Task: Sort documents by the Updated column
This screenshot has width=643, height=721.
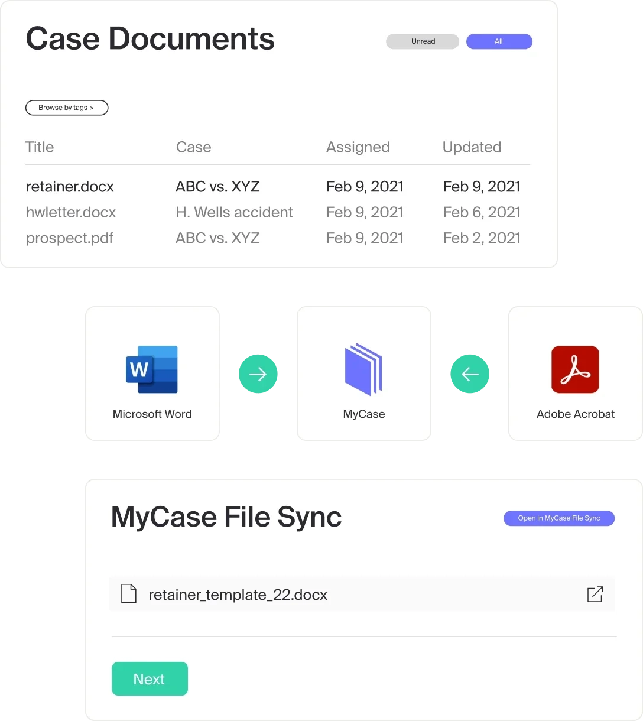Action: coord(471,147)
